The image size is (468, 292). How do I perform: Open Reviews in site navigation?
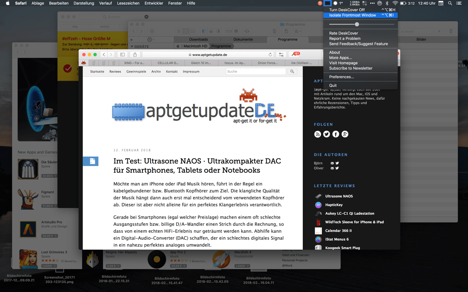click(x=115, y=71)
